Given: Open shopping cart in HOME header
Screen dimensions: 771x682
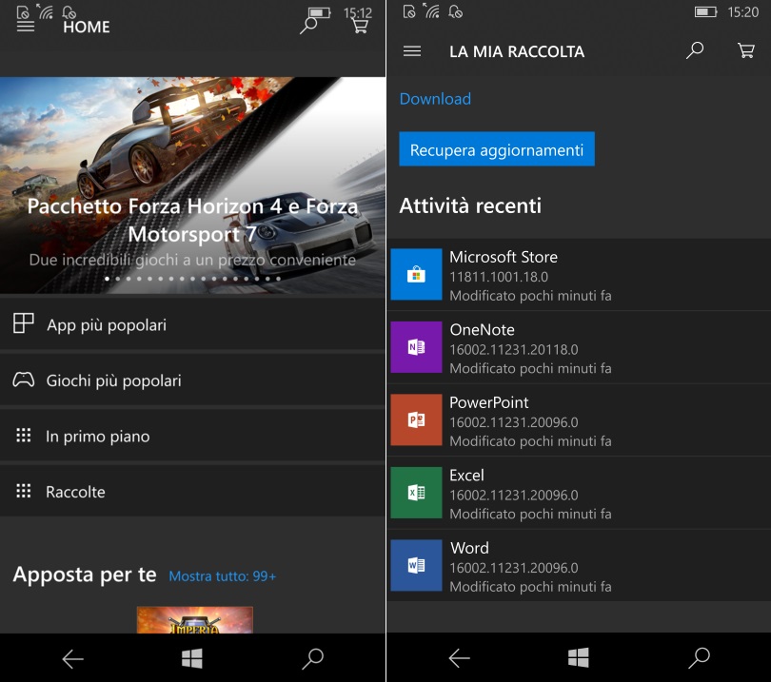Looking at the screenshot, I should tap(360, 26).
